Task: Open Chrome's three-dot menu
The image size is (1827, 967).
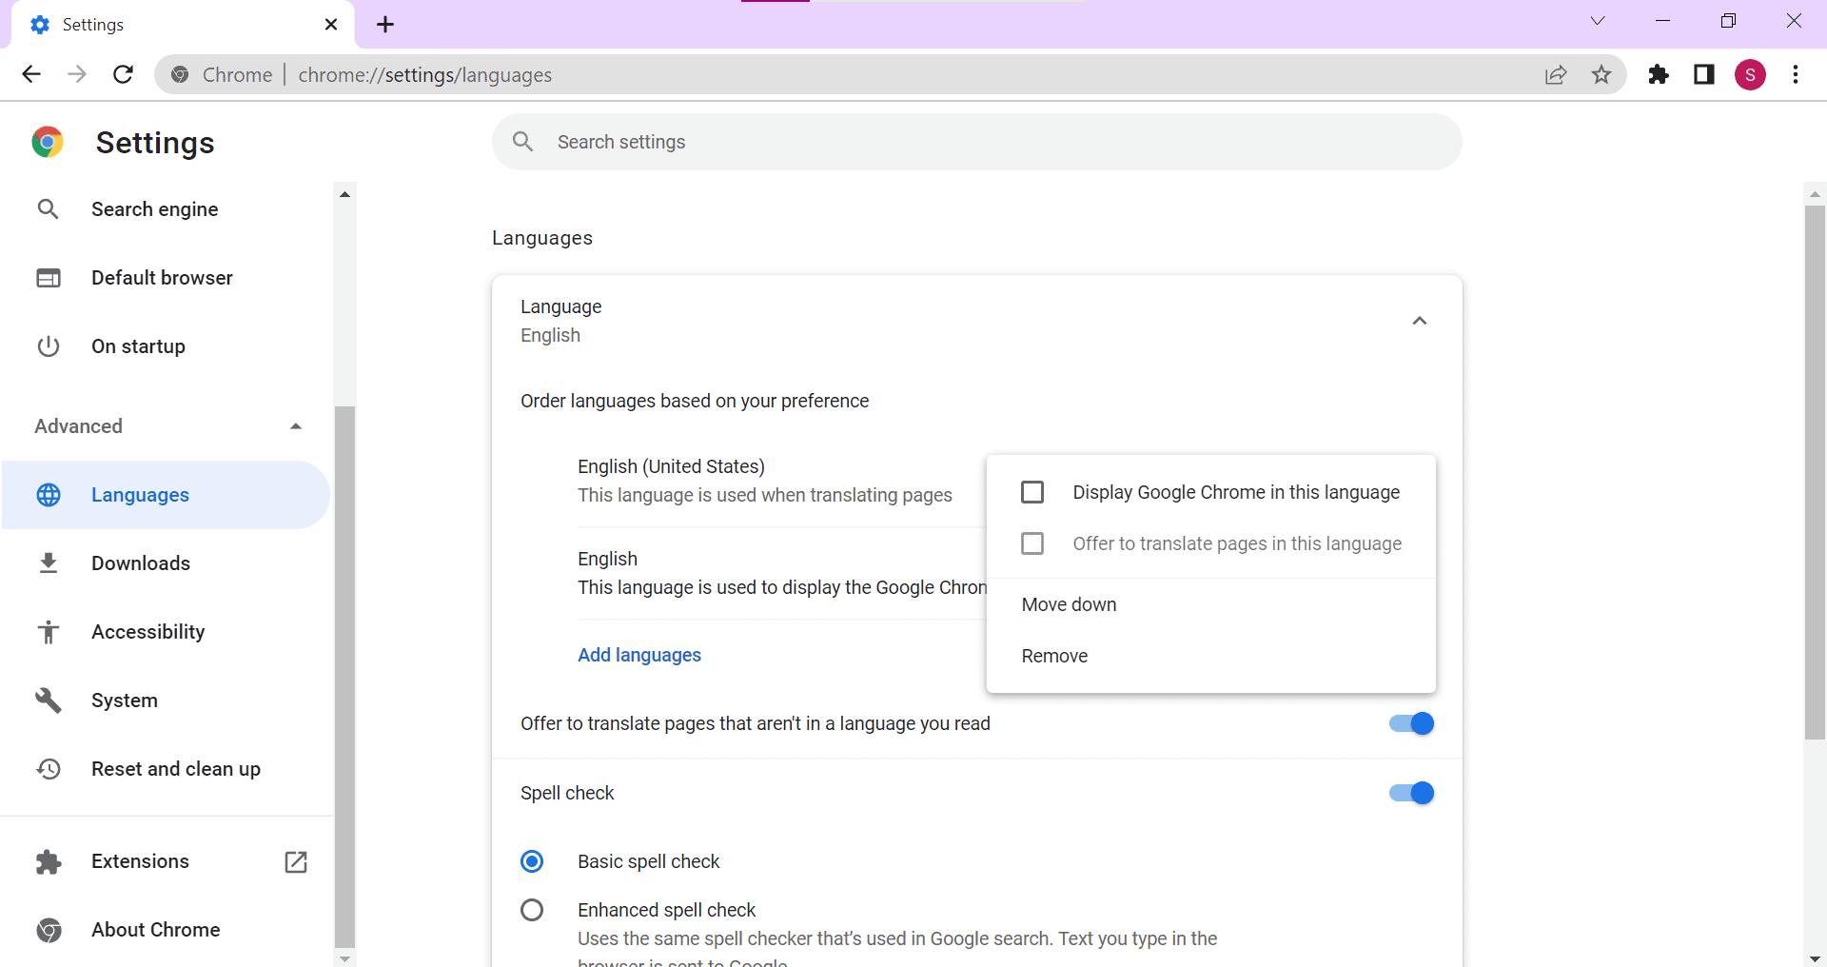Action: [1796, 74]
